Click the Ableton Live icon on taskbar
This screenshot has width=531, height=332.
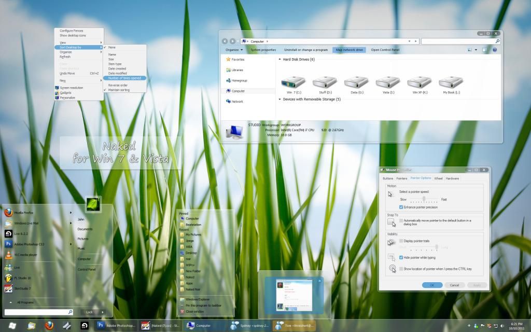coord(85,326)
